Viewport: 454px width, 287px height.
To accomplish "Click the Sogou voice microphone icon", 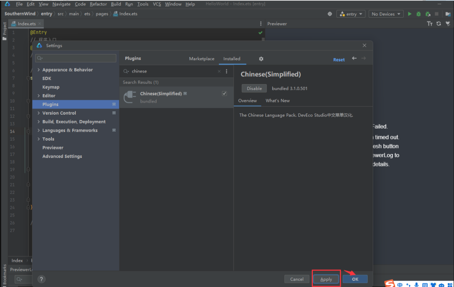I will [416, 285].
